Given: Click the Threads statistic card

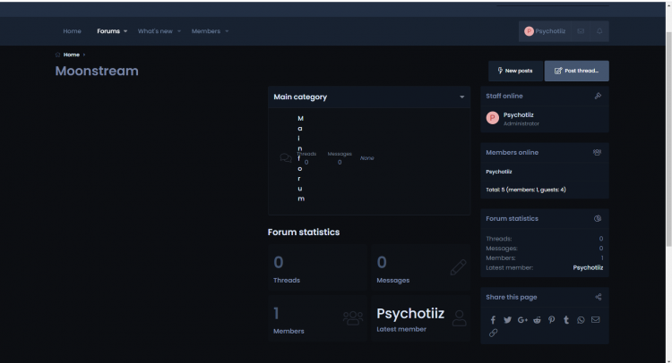Looking at the screenshot, I should pos(317,268).
